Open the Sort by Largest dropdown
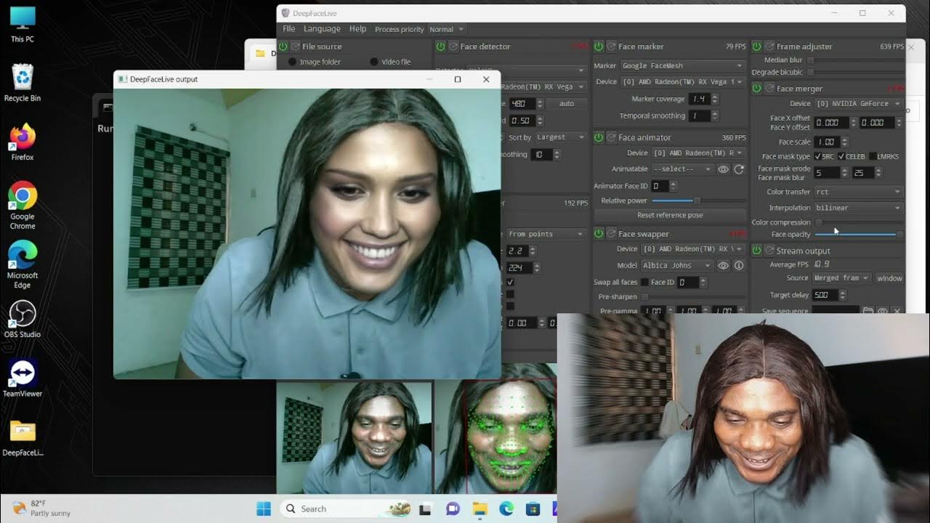This screenshot has height=523, width=930. 561,137
